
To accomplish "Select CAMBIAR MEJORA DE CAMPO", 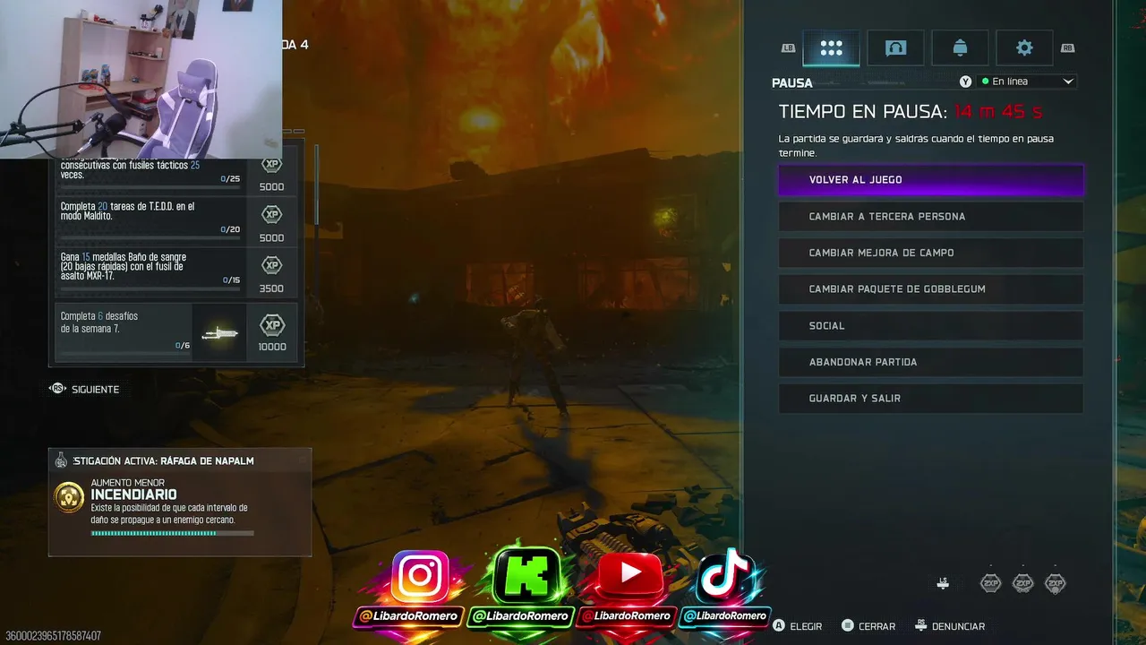I will pos(931,253).
